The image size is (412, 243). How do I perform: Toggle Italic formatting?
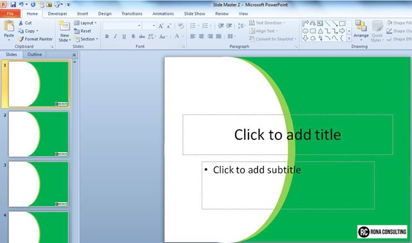115,37
